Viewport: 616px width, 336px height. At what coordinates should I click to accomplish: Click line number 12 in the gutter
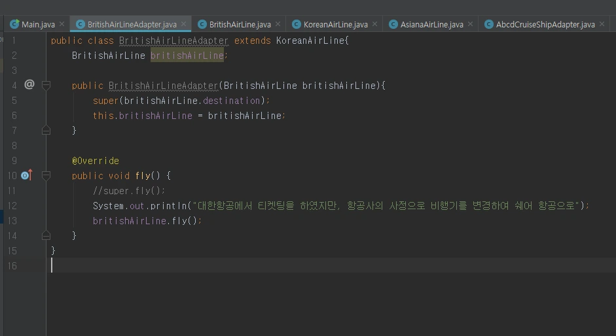click(12, 206)
